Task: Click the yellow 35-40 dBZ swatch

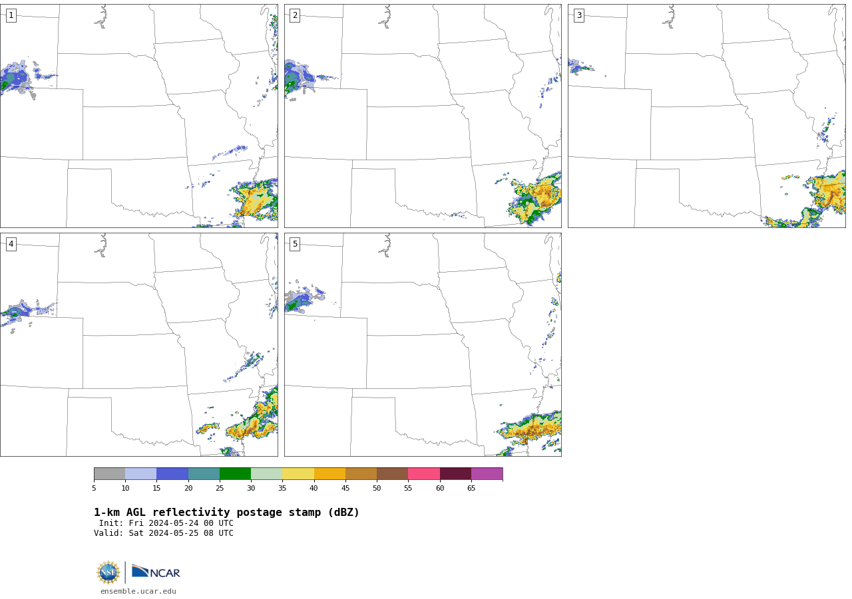Action: pos(298,474)
